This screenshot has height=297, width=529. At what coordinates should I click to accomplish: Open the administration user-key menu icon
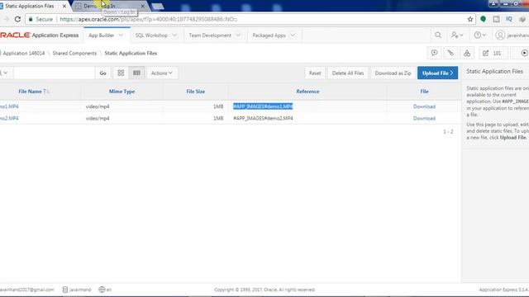(457, 35)
